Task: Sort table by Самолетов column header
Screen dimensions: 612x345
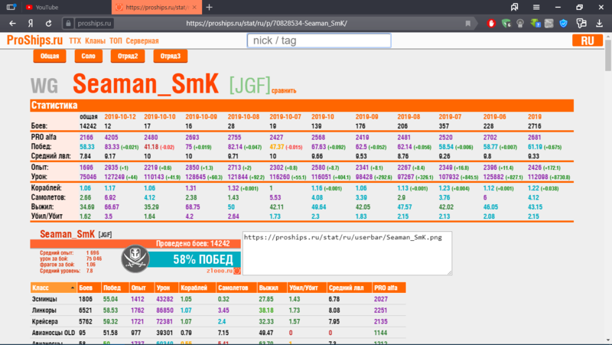Action: 236,288
